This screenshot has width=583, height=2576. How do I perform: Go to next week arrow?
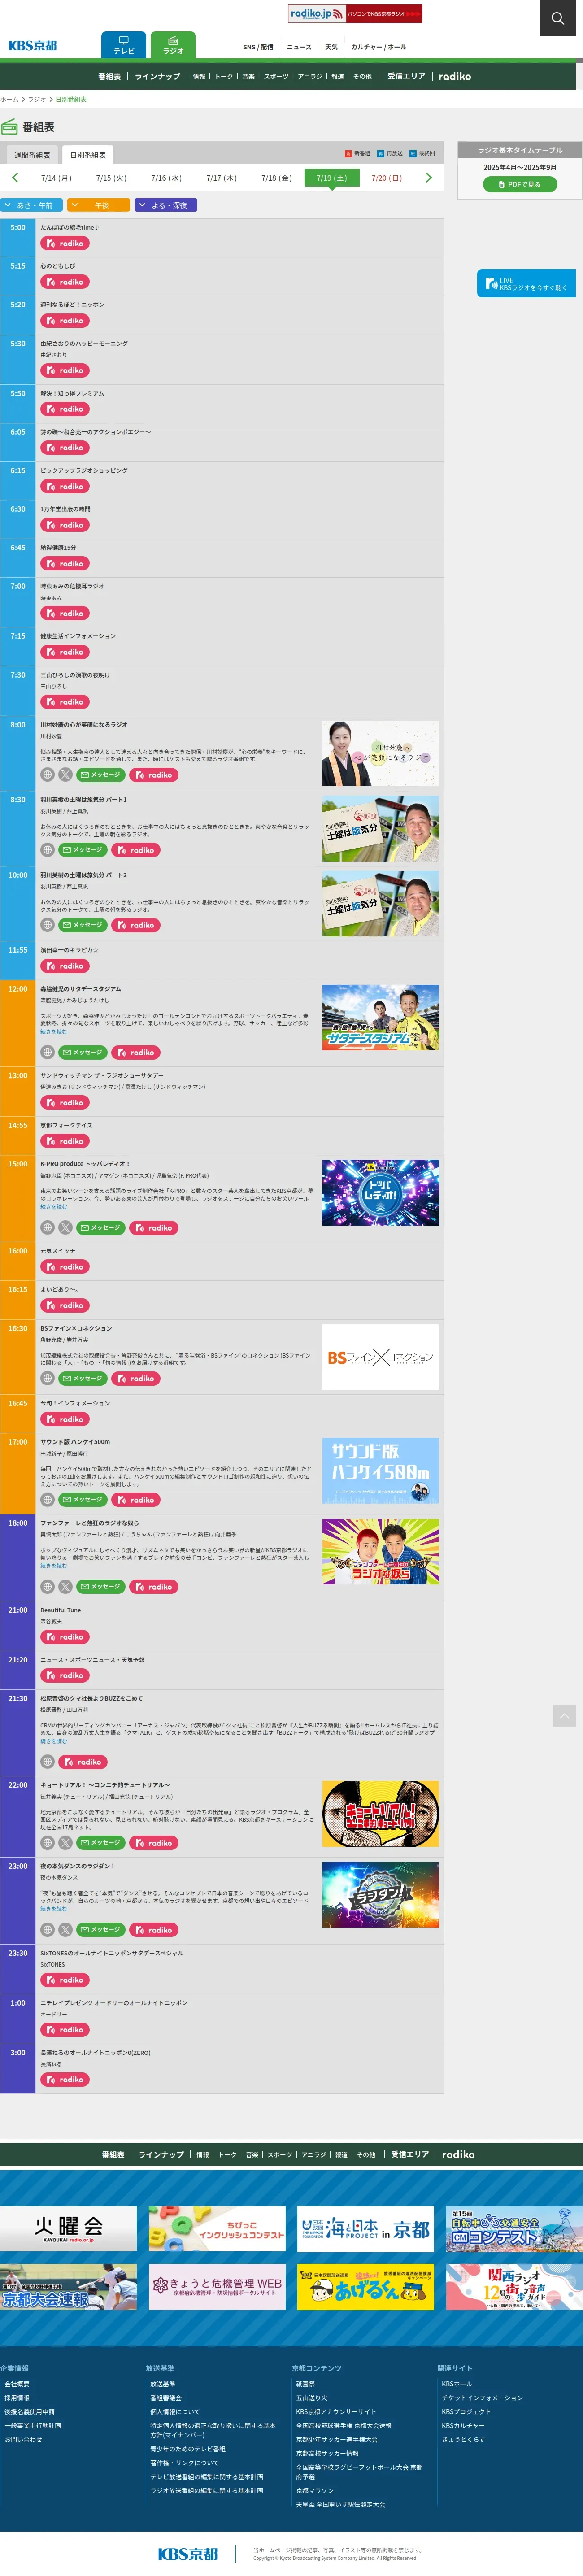[429, 178]
